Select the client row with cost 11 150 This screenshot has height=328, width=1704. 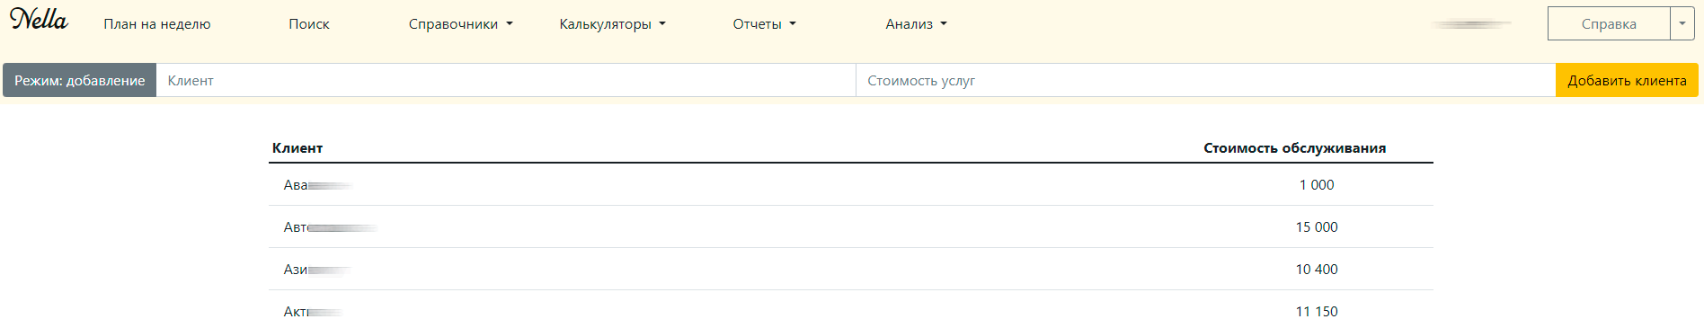[x=850, y=311]
